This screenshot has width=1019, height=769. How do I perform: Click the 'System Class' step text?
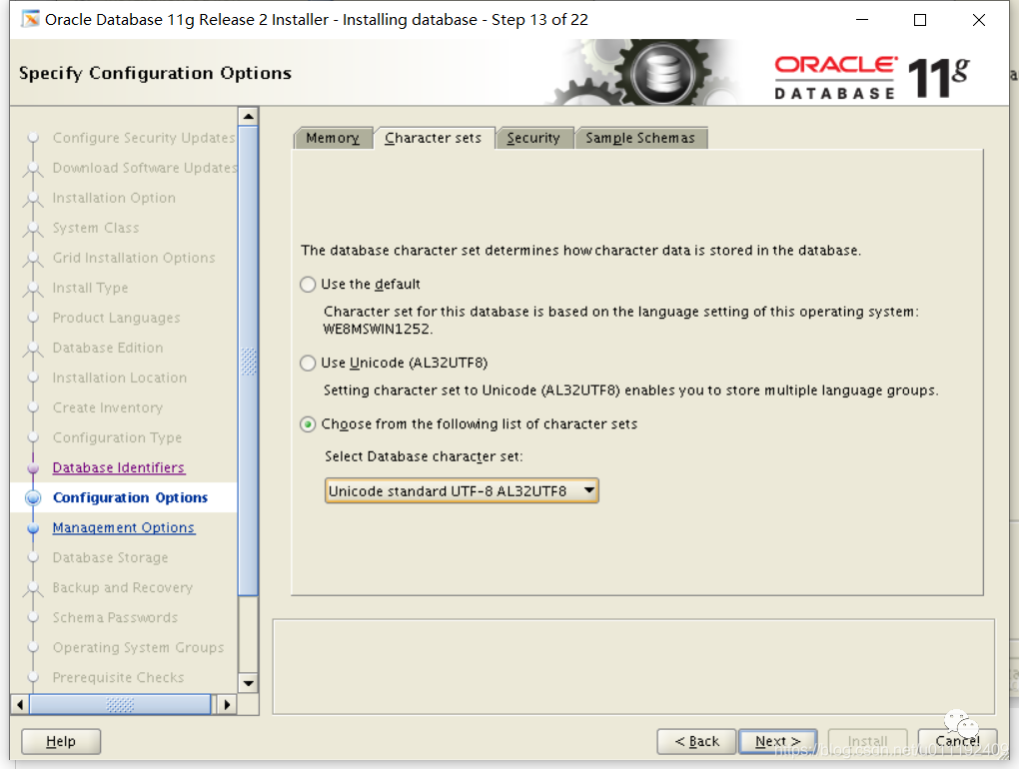(96, 228)
